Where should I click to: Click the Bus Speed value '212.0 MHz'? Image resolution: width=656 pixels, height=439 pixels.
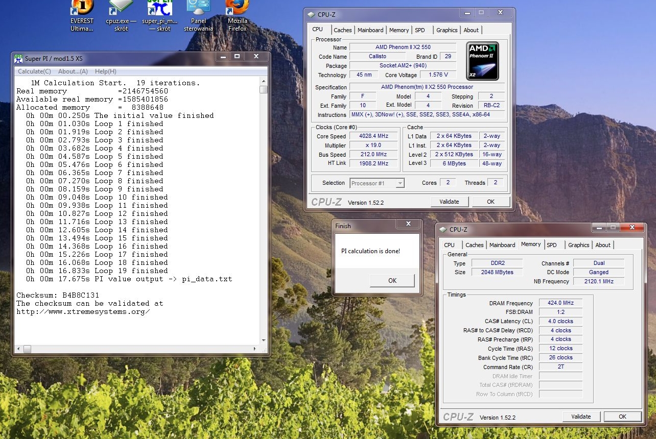[374, 154]
